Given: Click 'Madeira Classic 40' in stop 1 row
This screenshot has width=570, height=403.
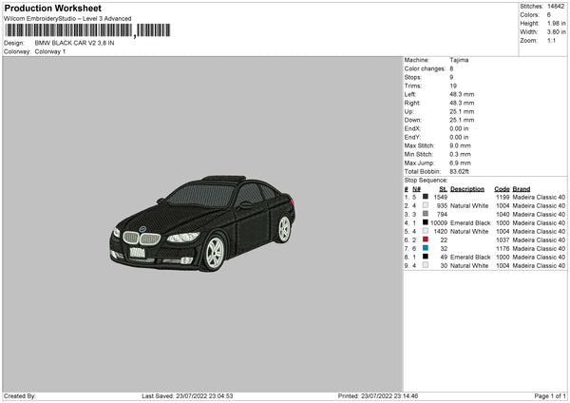Looking at the screenshot, I should click(539, 197).
